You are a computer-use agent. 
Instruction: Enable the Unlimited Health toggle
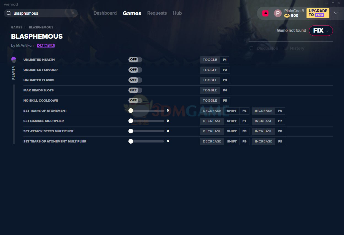[x=135, y=60]
